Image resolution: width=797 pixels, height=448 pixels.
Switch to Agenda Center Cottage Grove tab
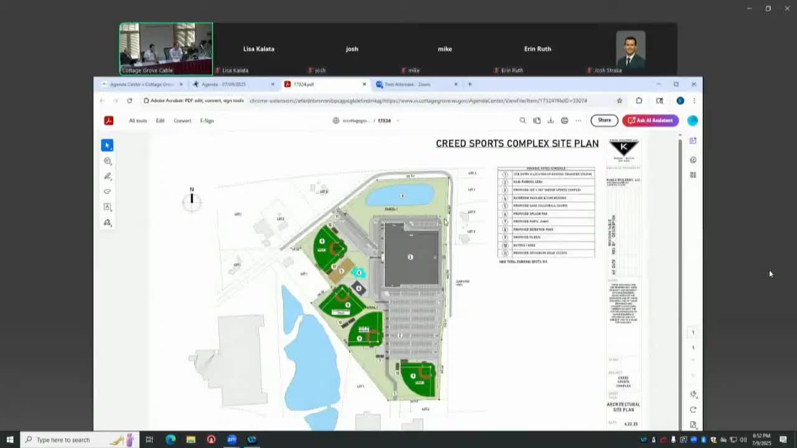point(141,84)
